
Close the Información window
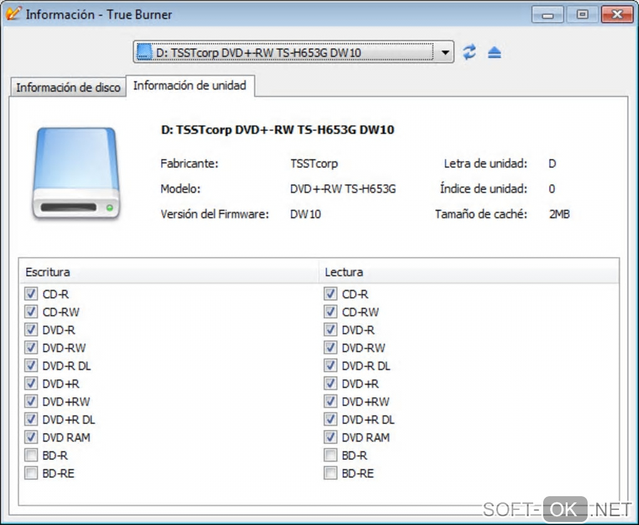pyautogui.click(x=618, y=14)
